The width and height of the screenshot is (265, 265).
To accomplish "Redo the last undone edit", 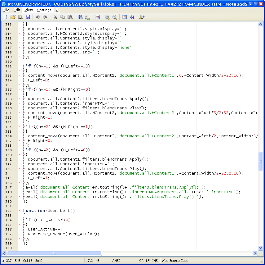I will click(x=45, y=17).
